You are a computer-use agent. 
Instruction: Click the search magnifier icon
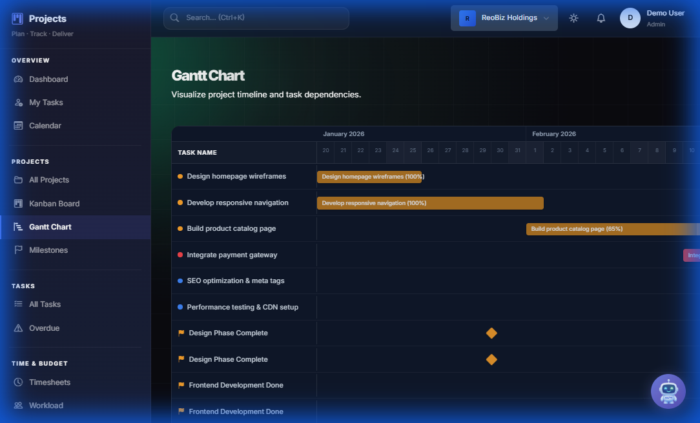pyautogui.click(x=174, y=18)
